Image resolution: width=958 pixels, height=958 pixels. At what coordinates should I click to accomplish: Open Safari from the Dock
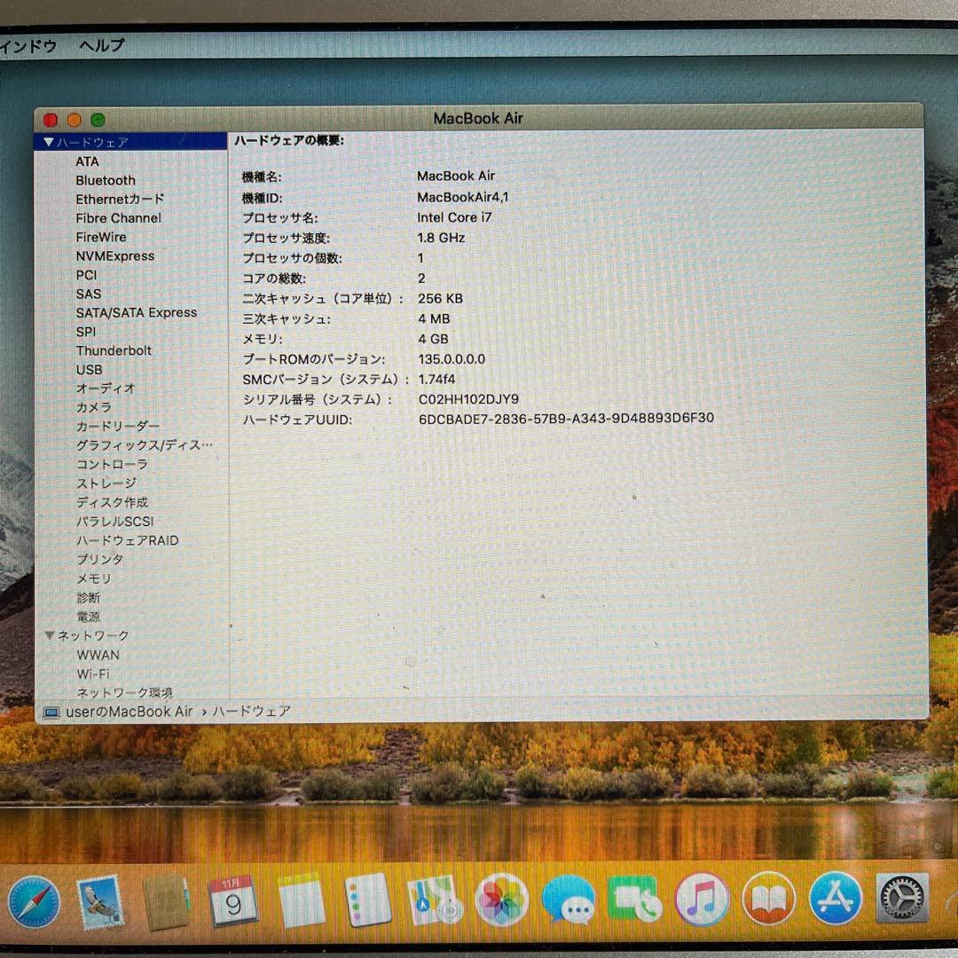pyautogui.click(x=33, y=900)
